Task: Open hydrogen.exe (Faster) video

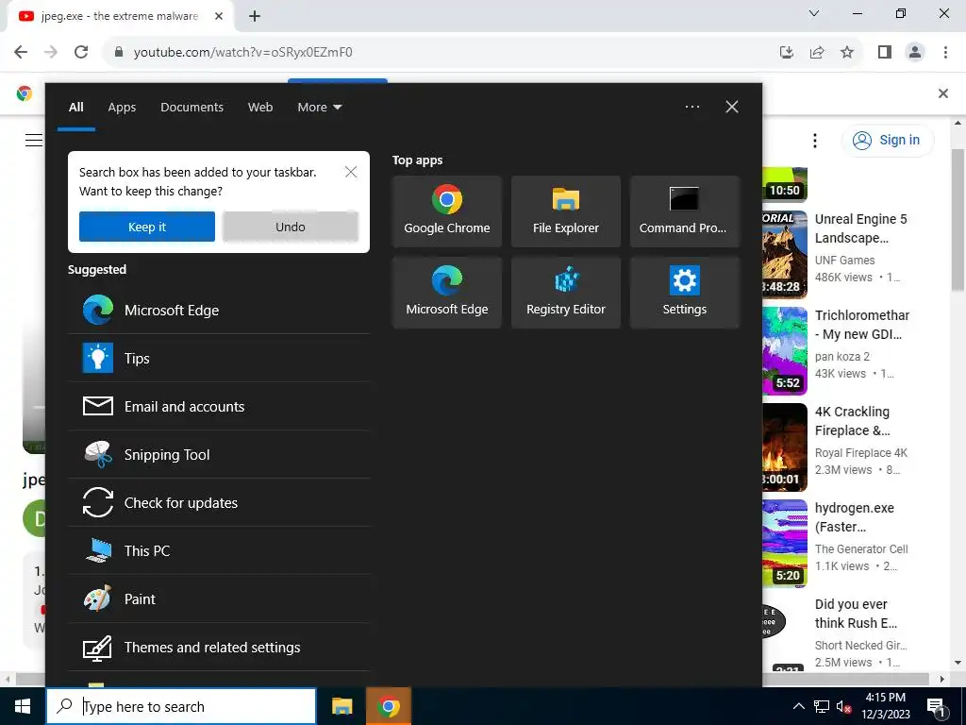Action: (x=854, y=516)
